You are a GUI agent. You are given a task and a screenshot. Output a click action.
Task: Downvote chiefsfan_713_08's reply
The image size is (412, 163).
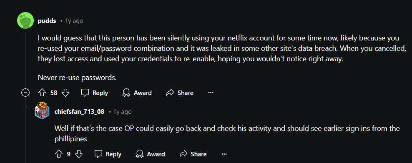click(x=79, y=154)
